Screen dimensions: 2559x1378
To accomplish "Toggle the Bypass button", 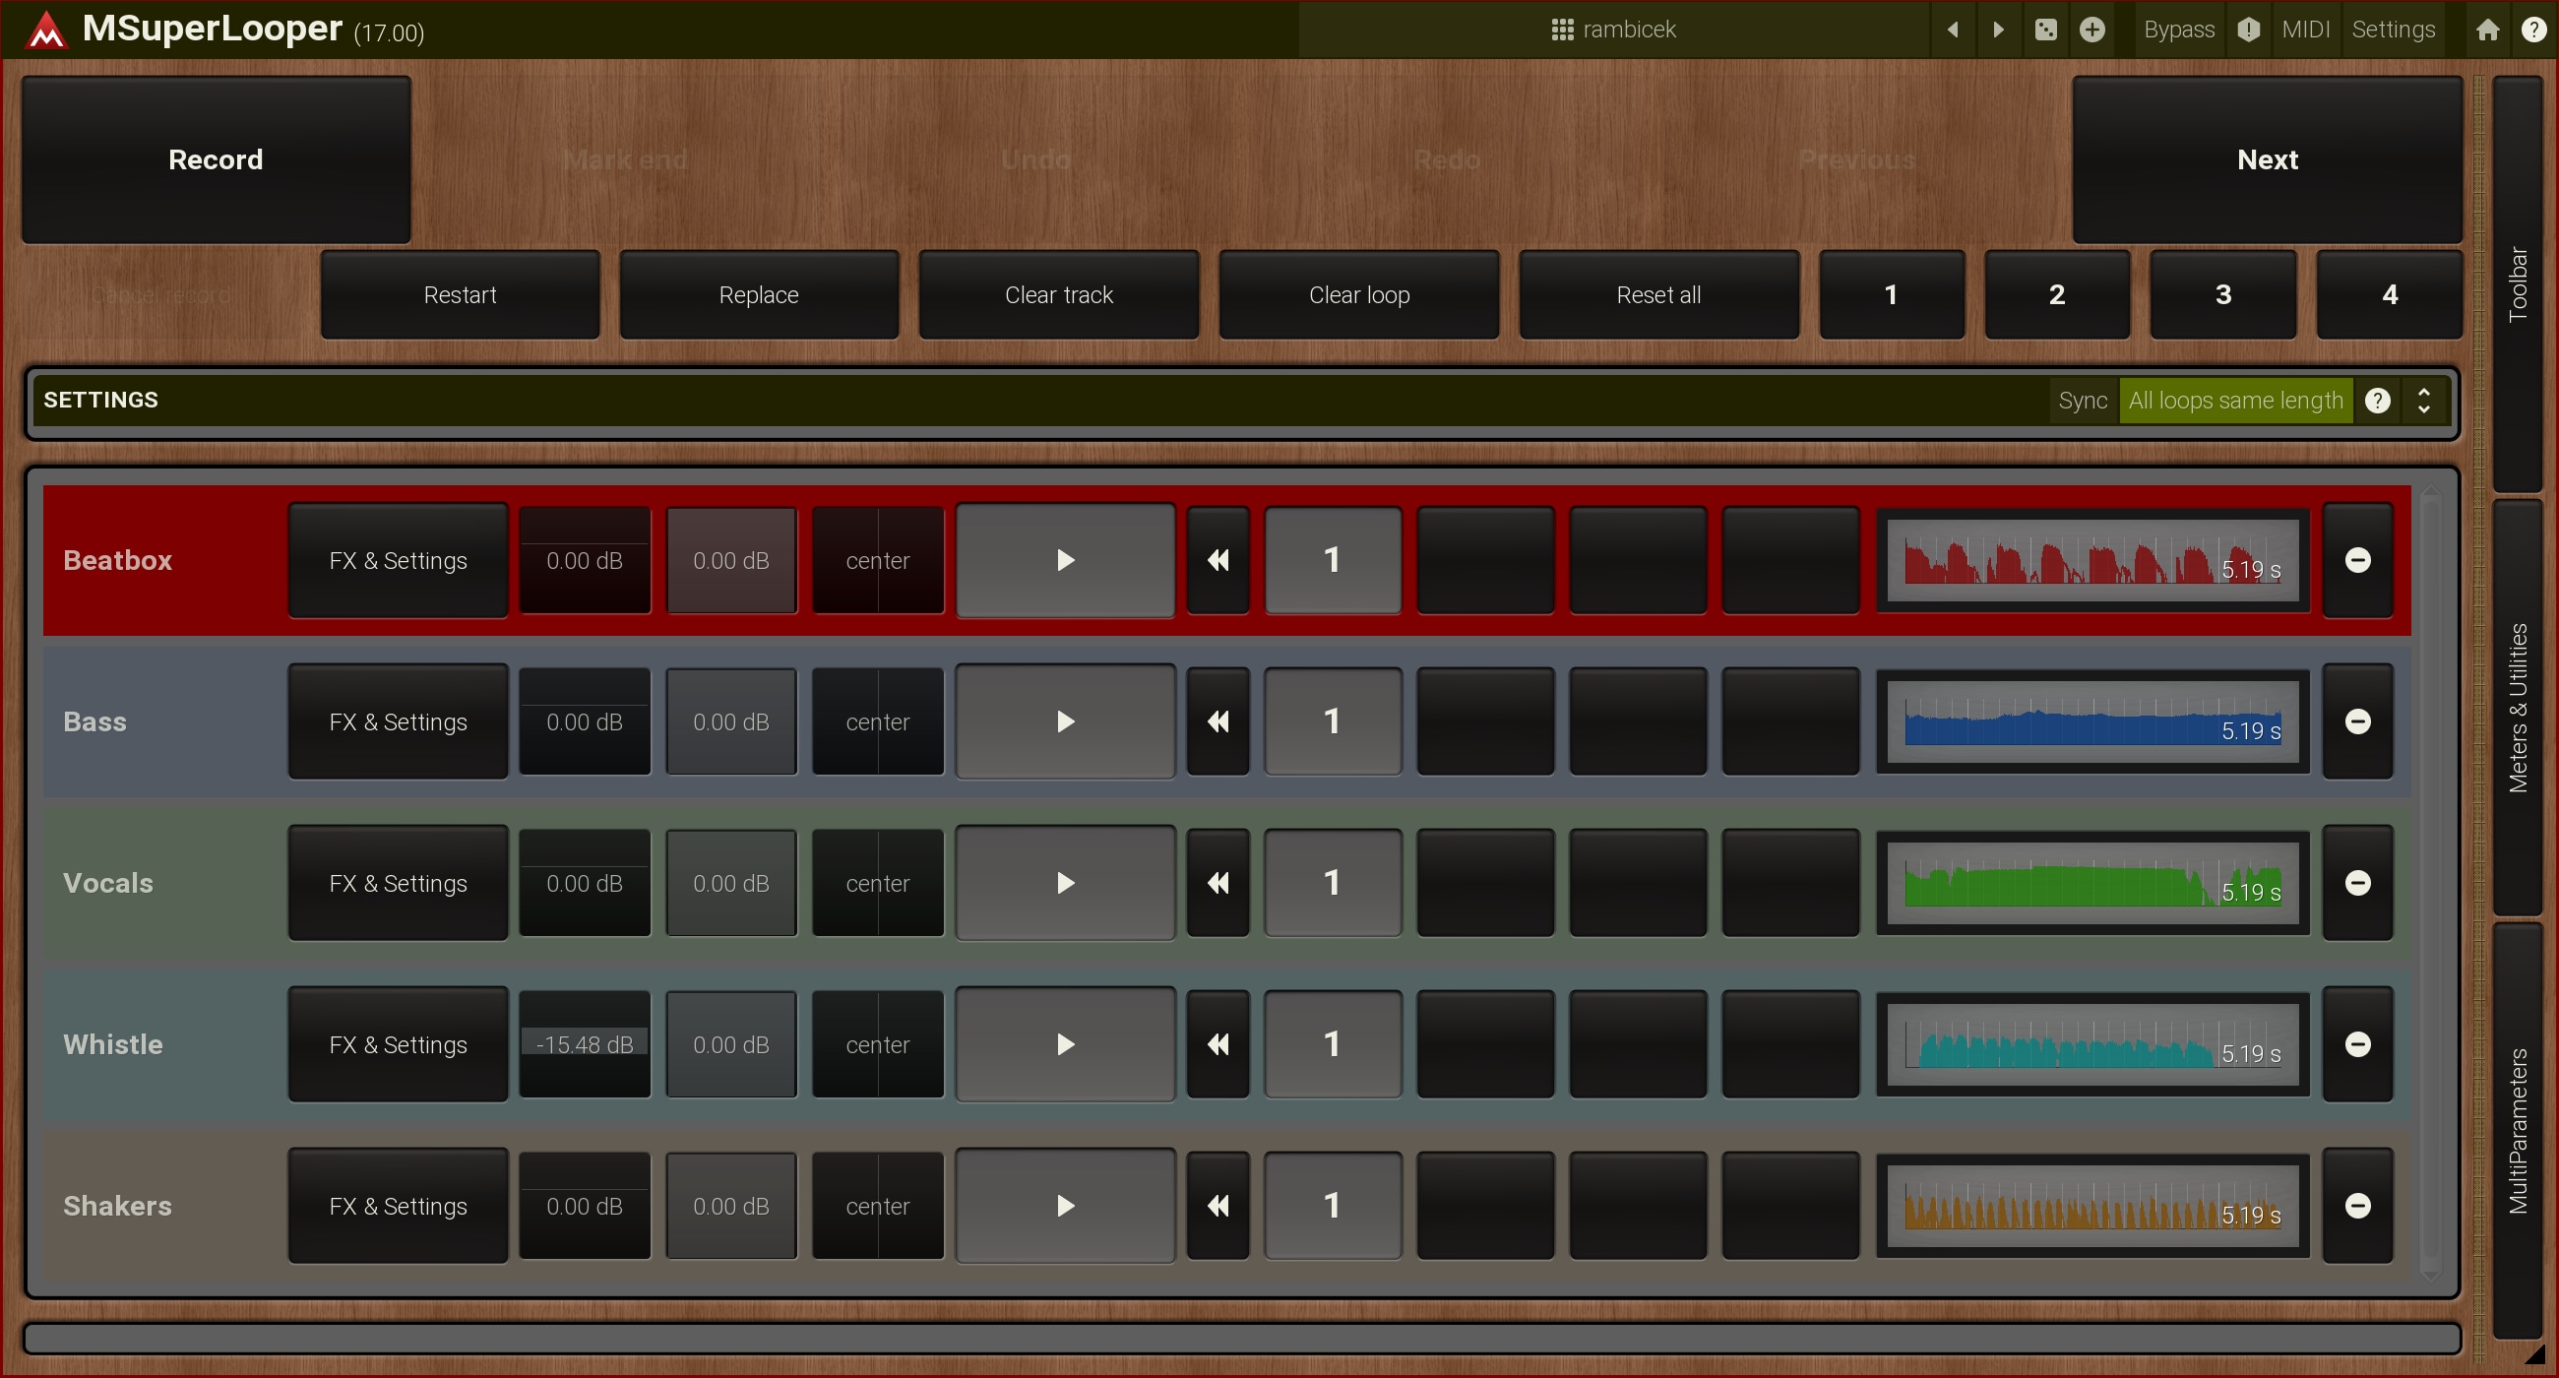I will click(2178, 30).
